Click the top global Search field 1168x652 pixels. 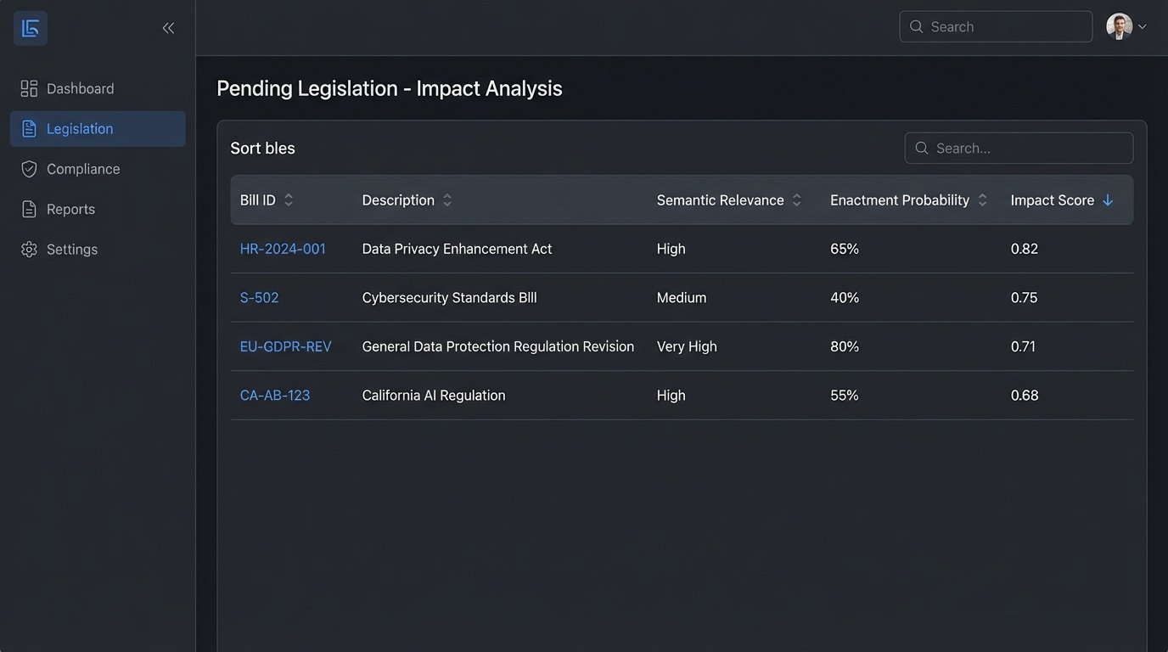tap(996, 26)
